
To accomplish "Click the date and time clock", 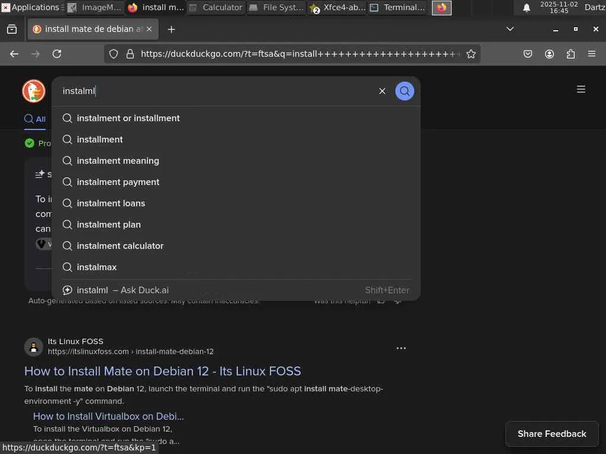I will [559, 7].
